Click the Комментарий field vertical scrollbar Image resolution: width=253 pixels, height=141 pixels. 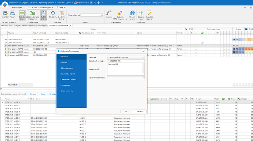tap(143, 69)
